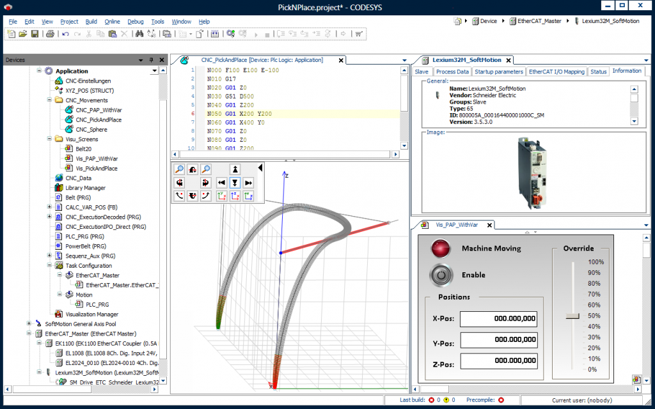Pin the Devices panel with pushpin
This screenshot has width=655, height=409.
tap(151, 60)
